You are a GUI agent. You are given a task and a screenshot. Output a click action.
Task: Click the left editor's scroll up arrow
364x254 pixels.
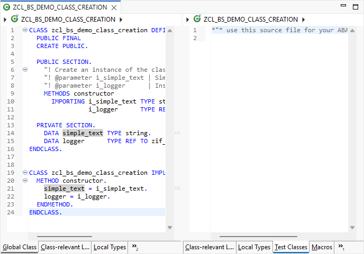click(170, 30)
